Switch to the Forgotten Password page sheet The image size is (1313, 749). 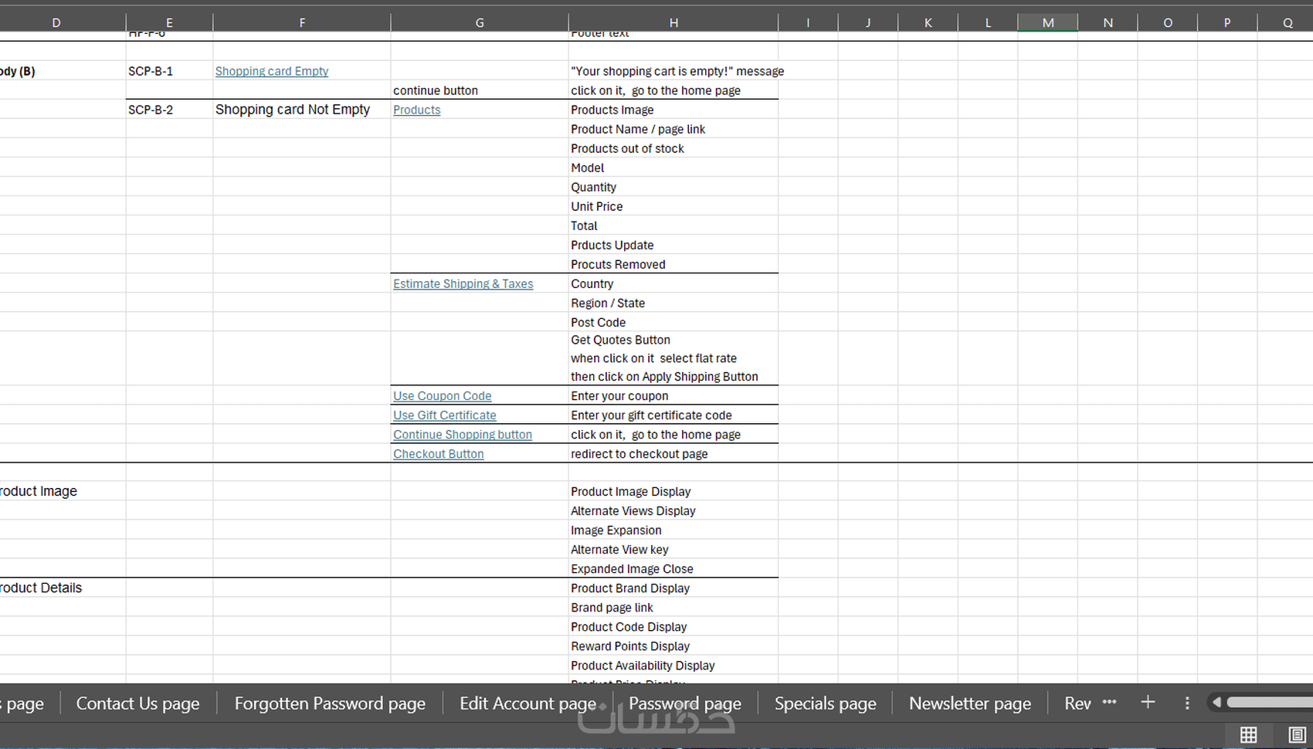(330, 703)
